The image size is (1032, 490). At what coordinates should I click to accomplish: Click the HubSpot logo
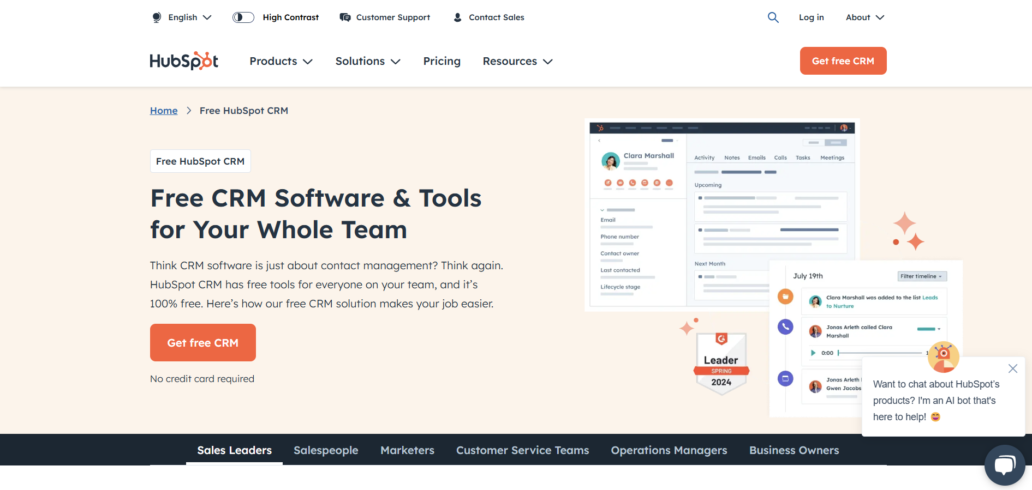click(x=184, y=61)
